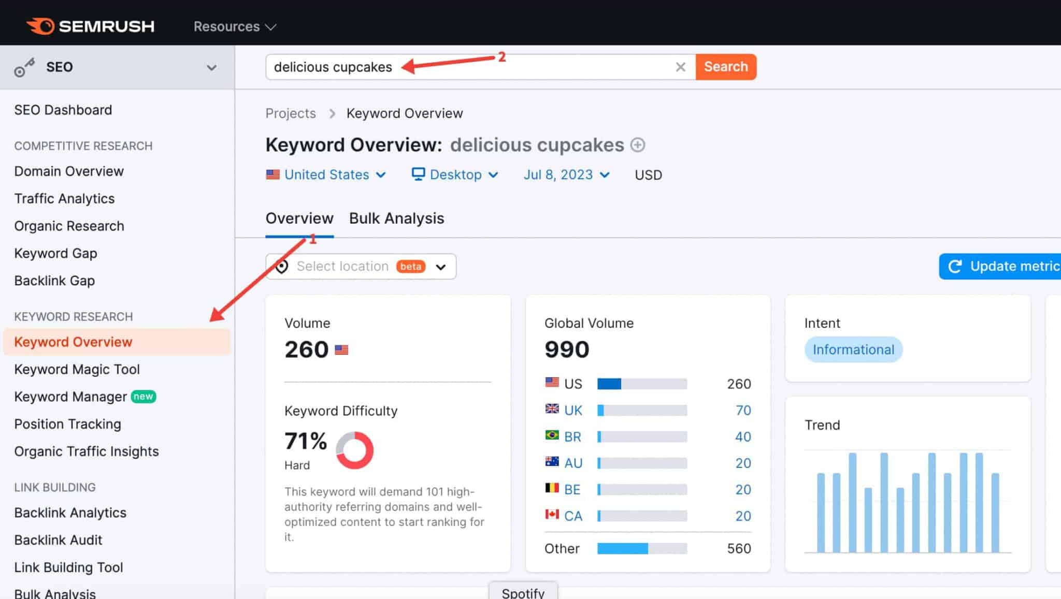1061x599 pixels.
Task: Open the United States country dropdown
Action: [326, 174]
